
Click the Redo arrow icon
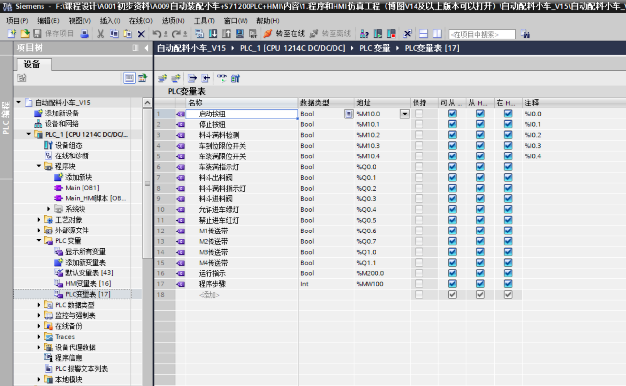pyautogui.click(x=177, y=34)
